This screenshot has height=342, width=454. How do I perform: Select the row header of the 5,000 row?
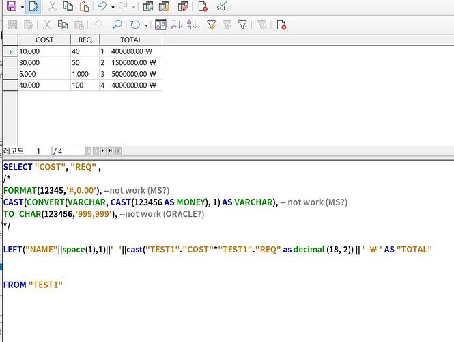pos(10,74)
